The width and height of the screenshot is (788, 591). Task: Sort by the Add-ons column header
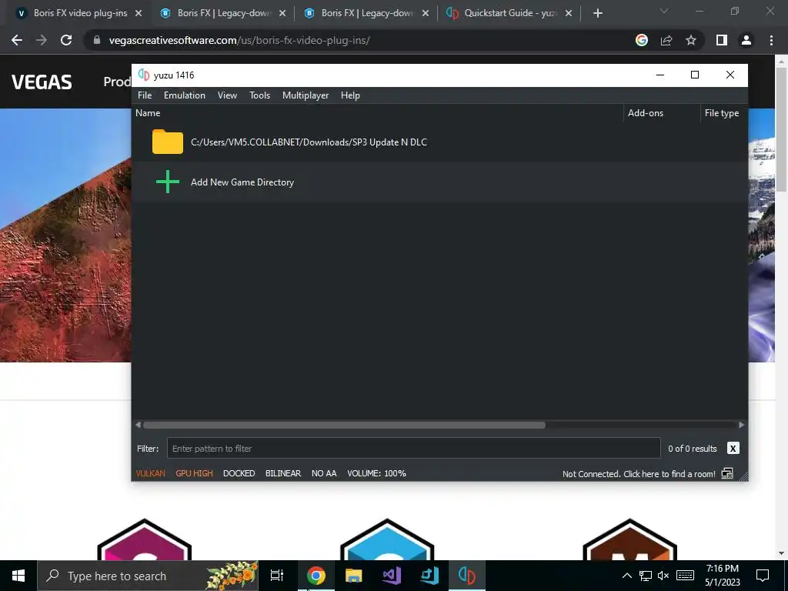click(646, 113)
